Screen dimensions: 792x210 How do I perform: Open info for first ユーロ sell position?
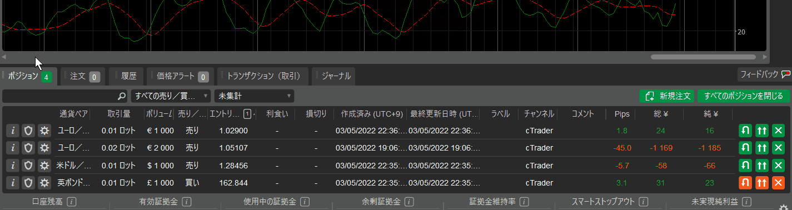point(13,131)
